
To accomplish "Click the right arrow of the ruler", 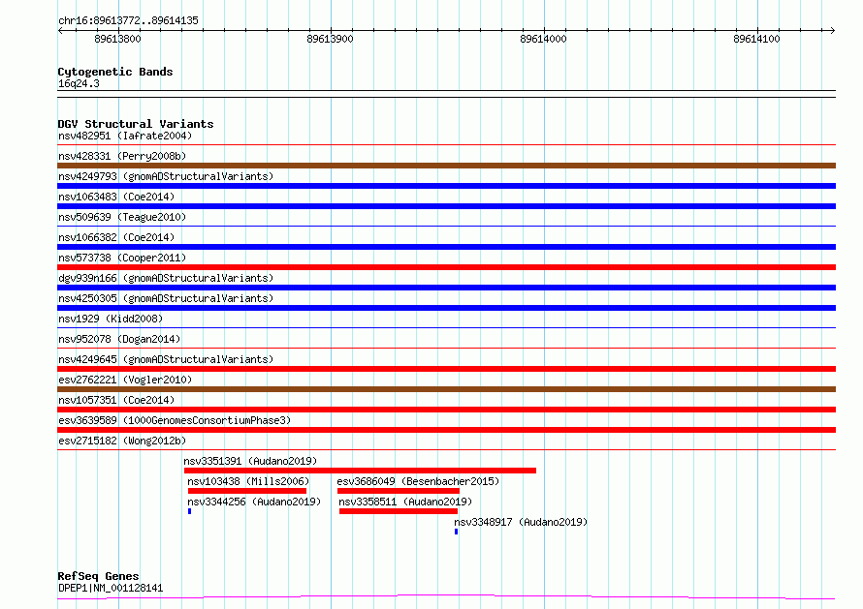I will (x=832, y=30).
